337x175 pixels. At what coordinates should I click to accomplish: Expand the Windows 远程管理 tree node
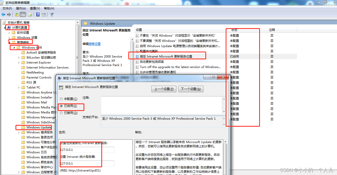tap(19, 172)
